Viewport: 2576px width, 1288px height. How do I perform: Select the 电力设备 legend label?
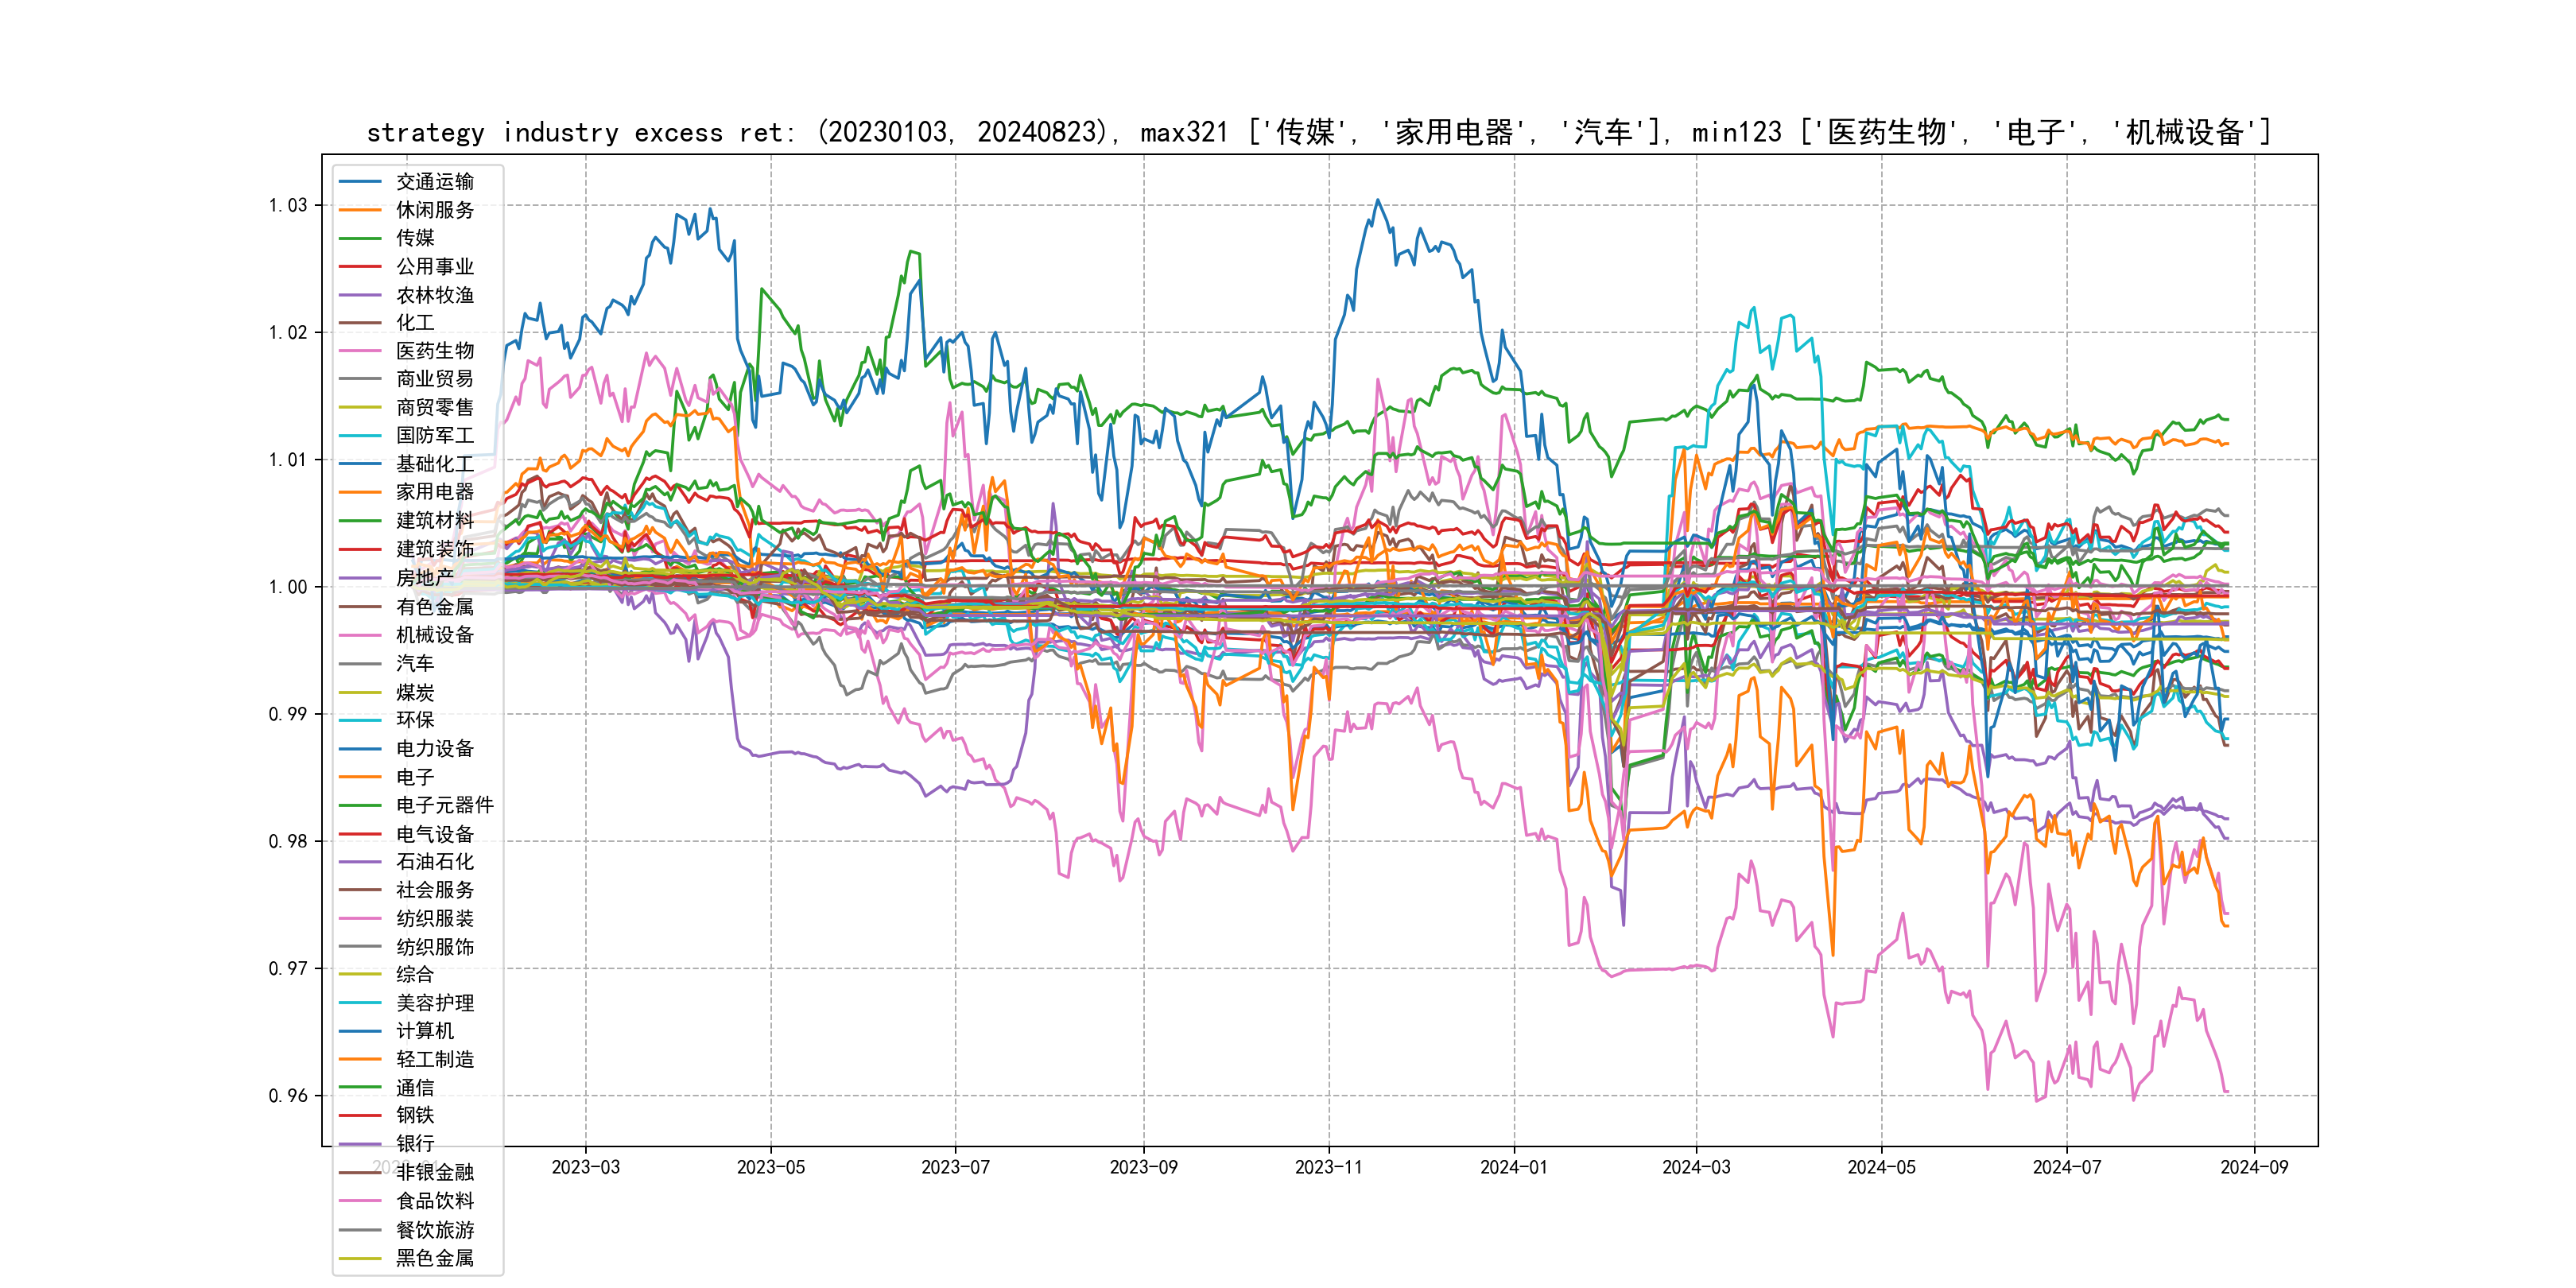click(x=434, y=748)
